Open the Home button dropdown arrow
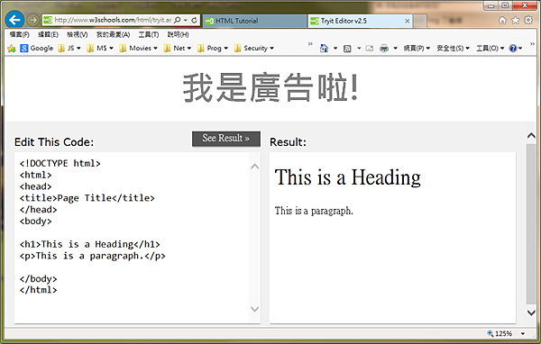The image size is (541, 344). tap(335, 49)
